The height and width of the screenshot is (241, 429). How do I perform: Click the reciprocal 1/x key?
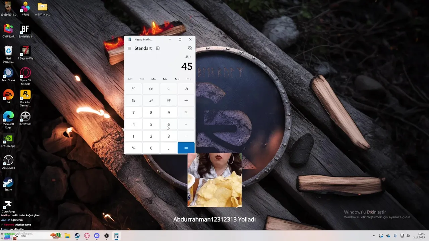click(x=133, y=100)
